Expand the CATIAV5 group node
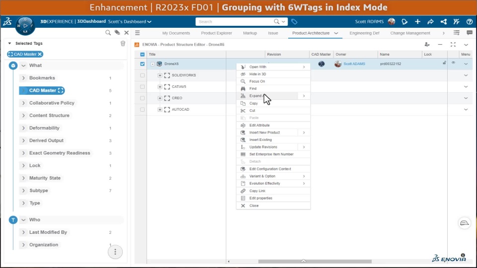This screenshot has height=268, width=477. [159, 86]
